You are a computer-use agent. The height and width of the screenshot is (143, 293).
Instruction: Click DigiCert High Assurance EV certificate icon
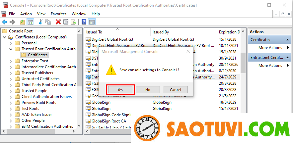click(x=88, y=45)
